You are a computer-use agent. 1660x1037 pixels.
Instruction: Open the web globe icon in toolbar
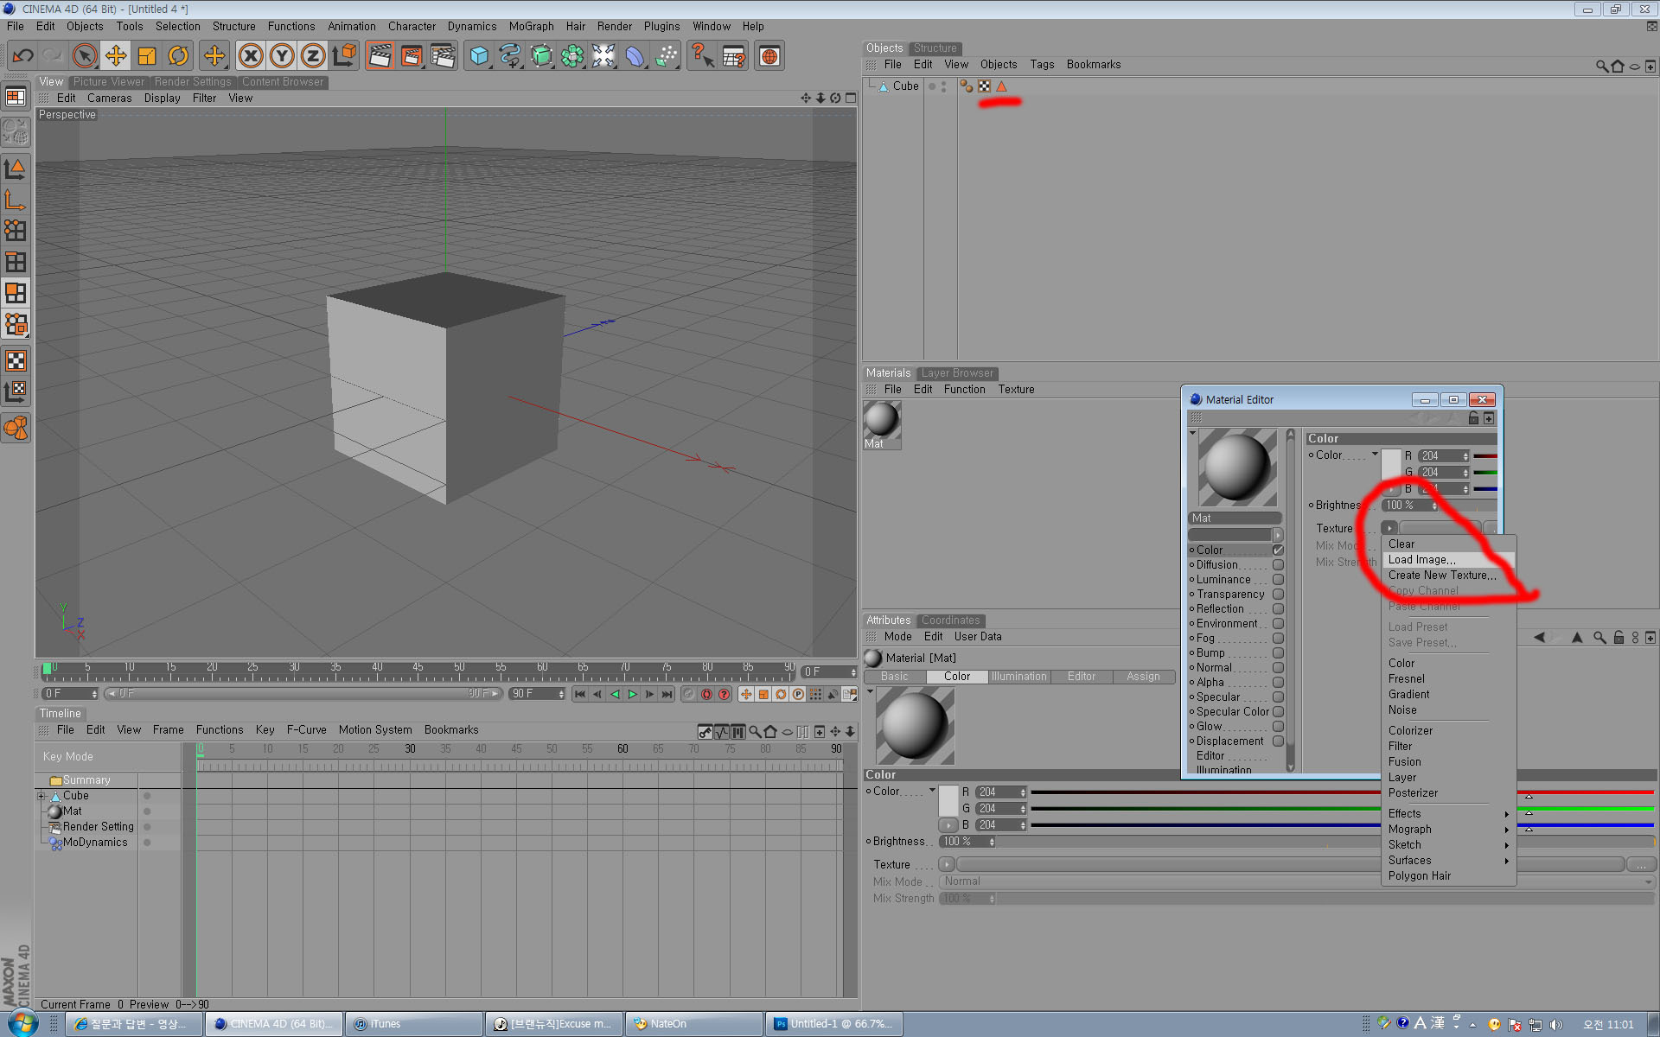click(x=769, y=56)
